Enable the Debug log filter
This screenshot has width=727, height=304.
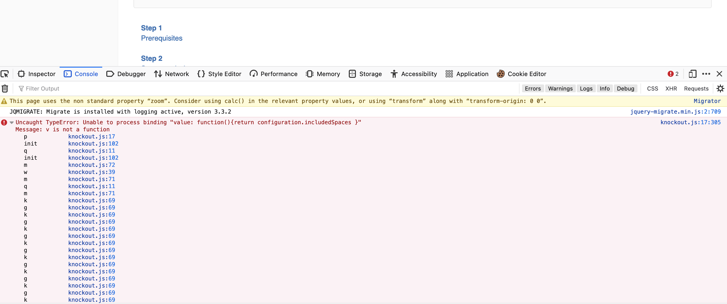coord(626,88)
